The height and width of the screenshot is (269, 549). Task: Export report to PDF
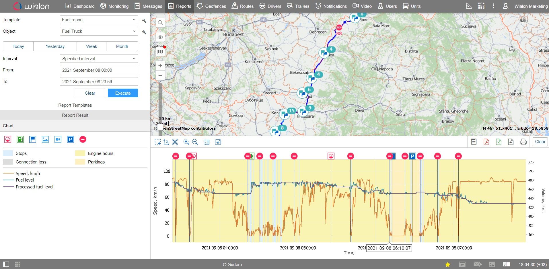coord(486,142)
